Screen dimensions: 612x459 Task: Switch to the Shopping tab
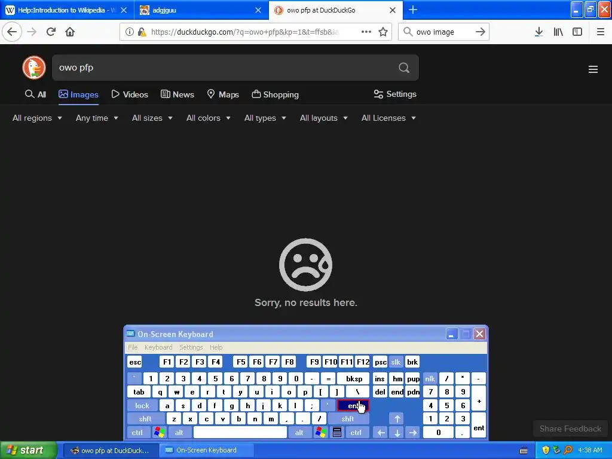[275, 94]
